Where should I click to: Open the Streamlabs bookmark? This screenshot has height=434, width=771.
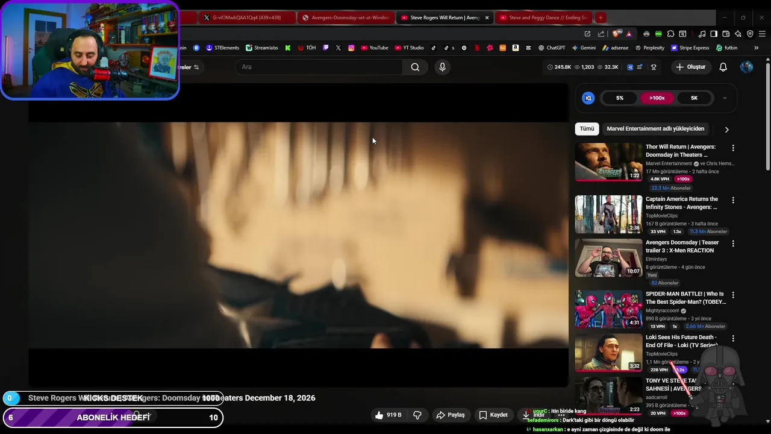tap(262, 48)
